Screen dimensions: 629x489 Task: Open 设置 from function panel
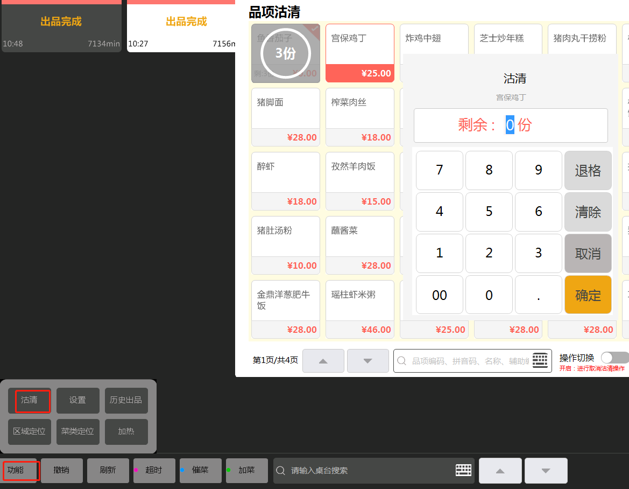click(78, 400)
